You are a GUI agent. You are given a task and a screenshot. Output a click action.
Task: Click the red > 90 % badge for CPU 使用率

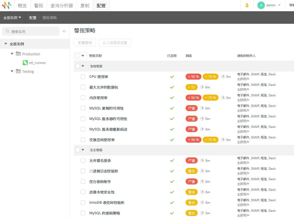(x=193, y=77)
